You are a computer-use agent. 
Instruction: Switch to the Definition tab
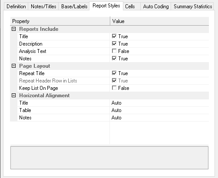click(16, 7)
